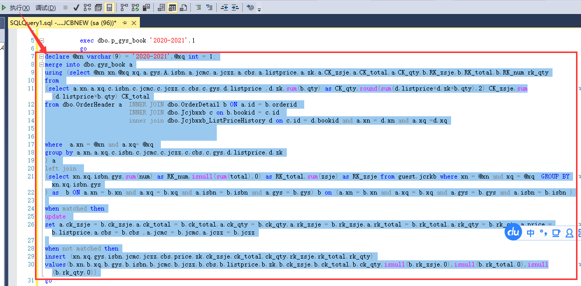
Task: Click the "go" keyword on line 31
Action: tap(48, 281)
